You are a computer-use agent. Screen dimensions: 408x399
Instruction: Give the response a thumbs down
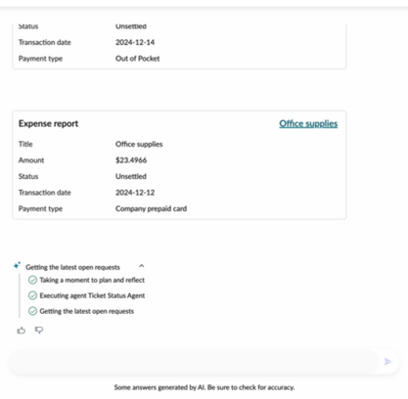coord(39,331)
